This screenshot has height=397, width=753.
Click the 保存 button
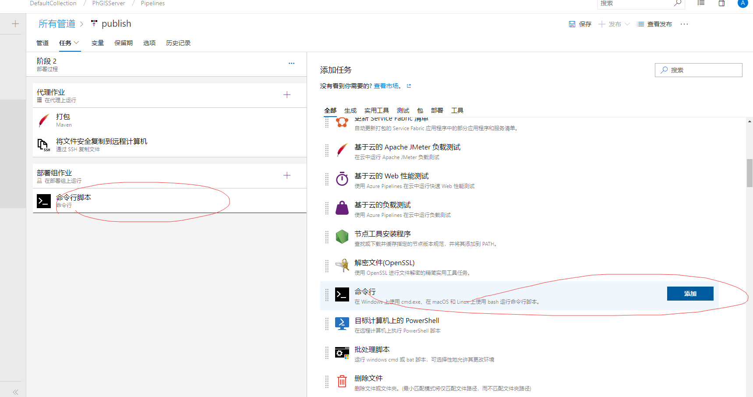coord(580,24)
